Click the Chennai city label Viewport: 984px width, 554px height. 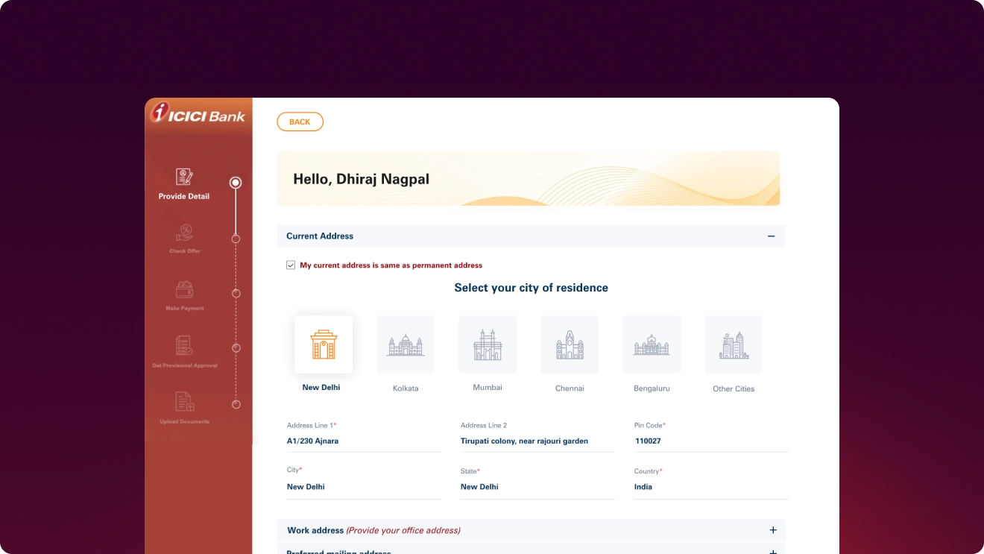[x=570, y=388]
